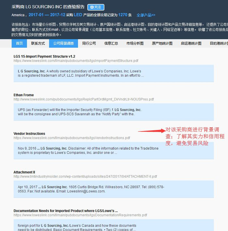Screen dimensions: 228x231
Task: Open the 联系方式 tab
Action: [38, 43]
